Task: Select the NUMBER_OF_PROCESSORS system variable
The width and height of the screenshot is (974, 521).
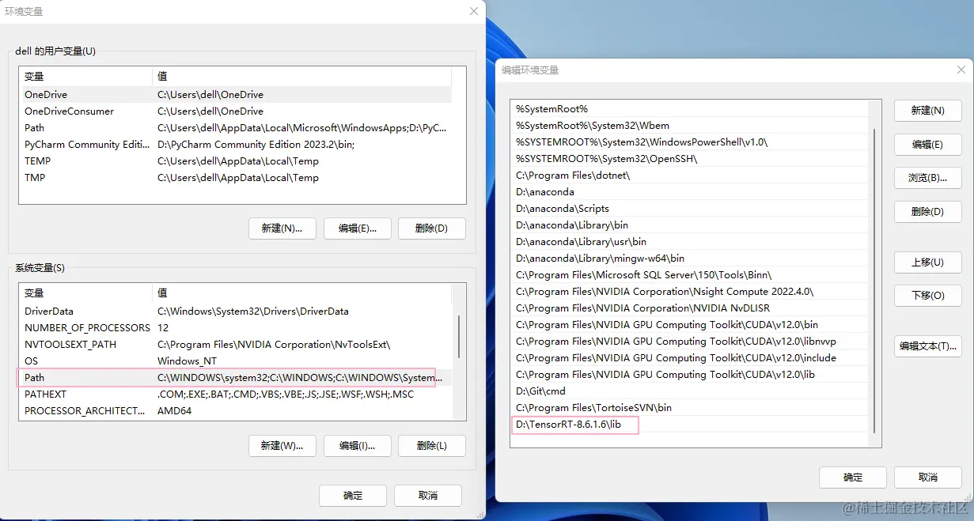Action: pyautogui.click(x=235, y=327)
